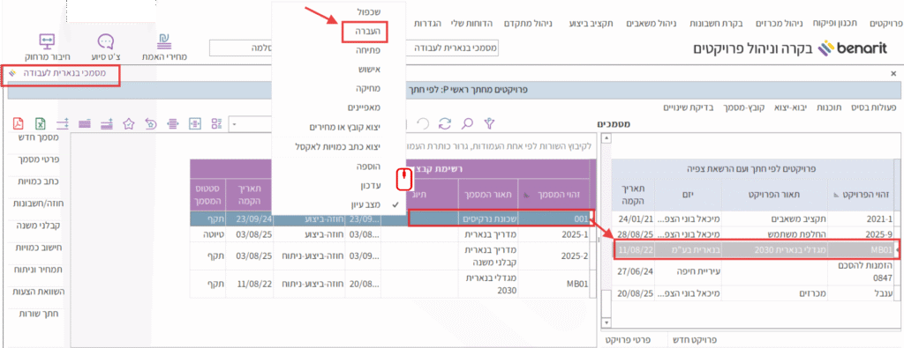Click the filter funnel icon

[489, 122]
